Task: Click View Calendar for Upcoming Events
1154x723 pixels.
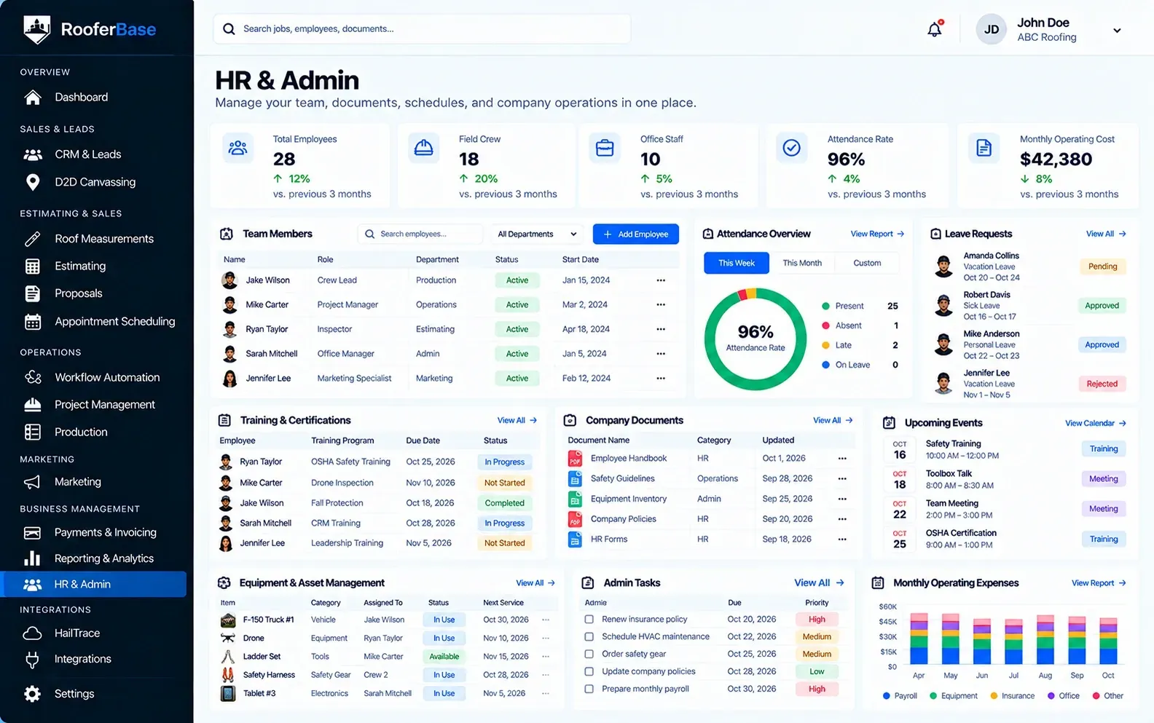Action: (x=1096, y=423)
